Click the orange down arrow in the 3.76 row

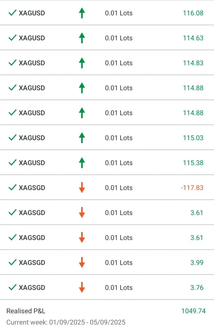click(x=82, y=288)
